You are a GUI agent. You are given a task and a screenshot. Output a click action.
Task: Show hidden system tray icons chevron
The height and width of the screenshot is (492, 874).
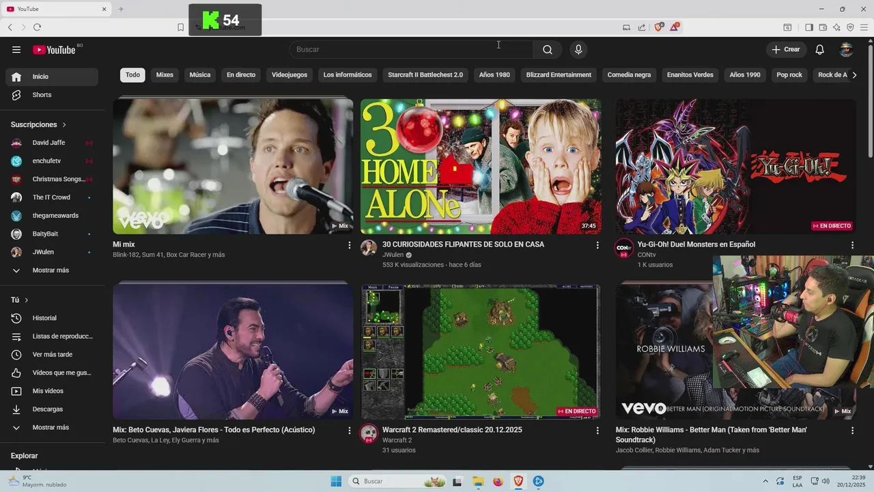coord(765,481)
